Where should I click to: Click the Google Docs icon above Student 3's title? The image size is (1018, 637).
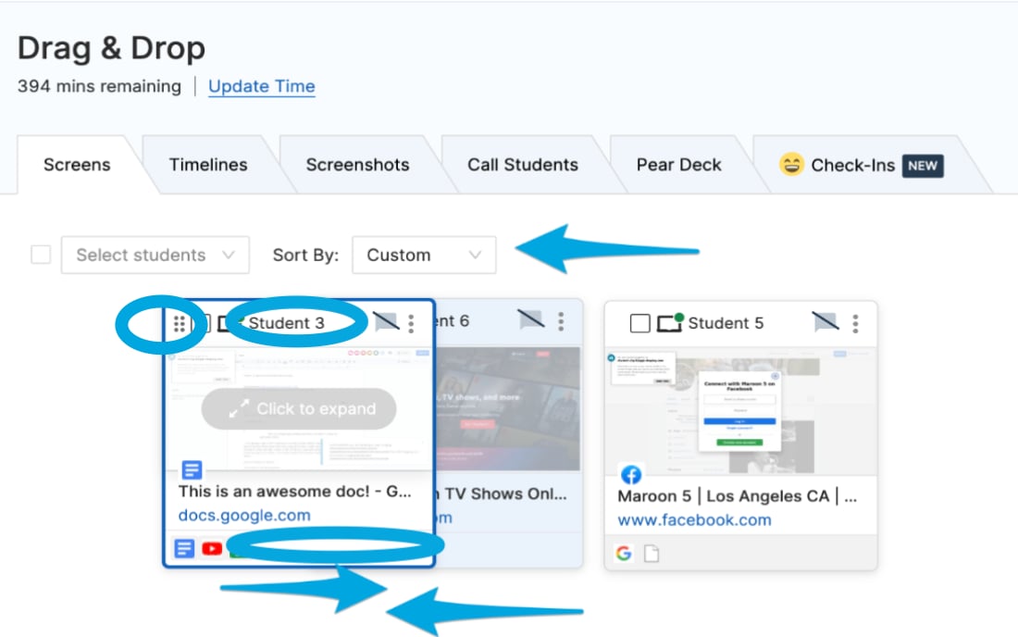[192, 469]
